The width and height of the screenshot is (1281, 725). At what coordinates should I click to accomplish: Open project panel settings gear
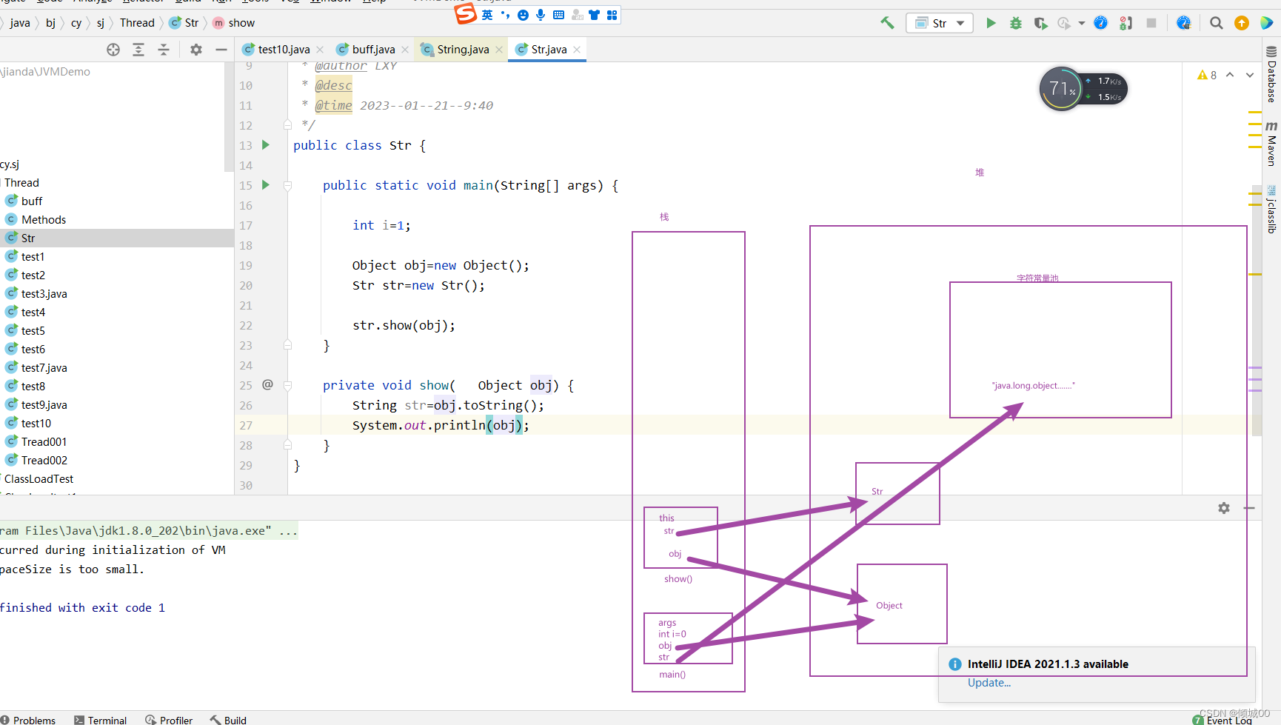[196, 50]
